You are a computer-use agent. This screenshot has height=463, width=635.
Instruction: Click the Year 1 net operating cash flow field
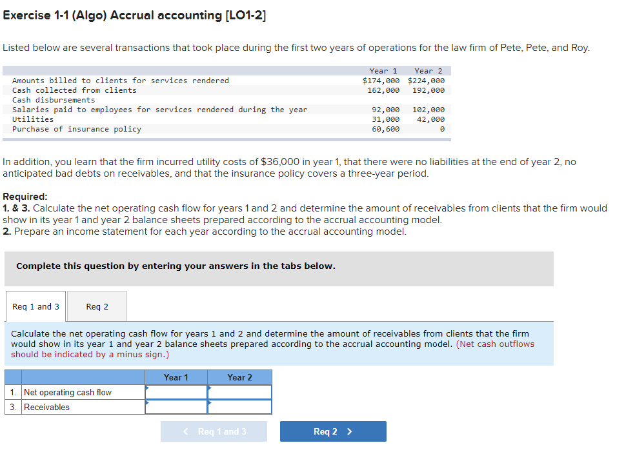coord(176,393)
